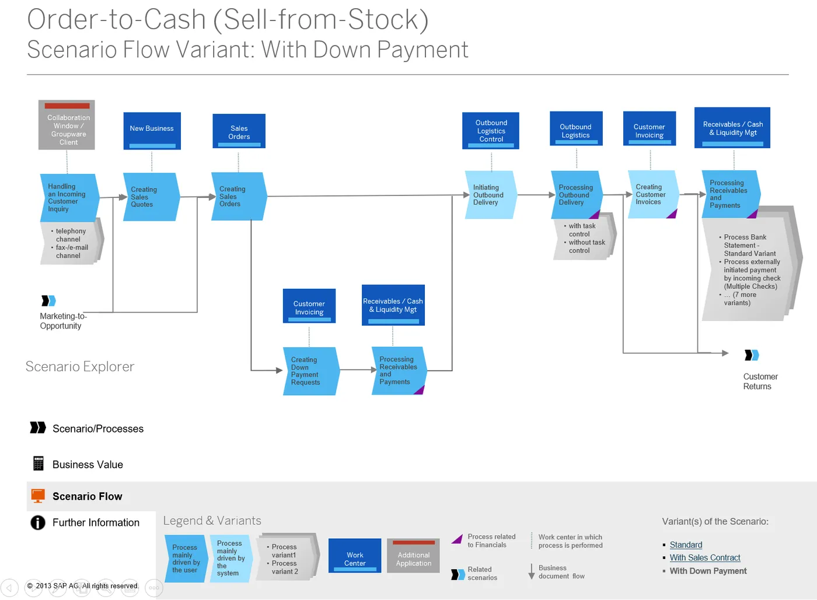Click the legend Additional Application box
This screenshot has height=600, width=817.
(x=413, y=556)
